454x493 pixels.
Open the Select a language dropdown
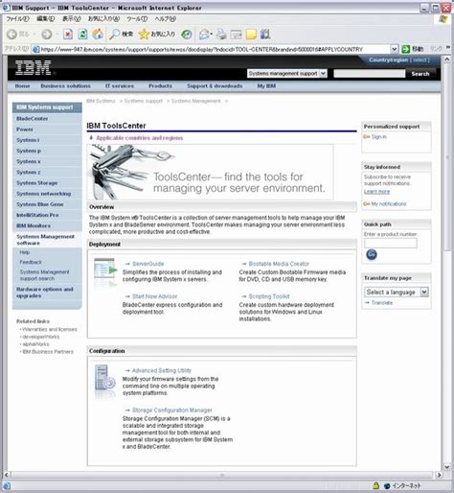[397, 292]
